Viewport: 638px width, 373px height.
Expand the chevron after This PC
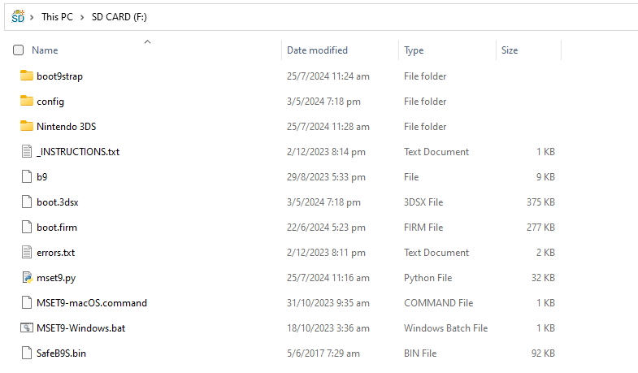pos(82,16)
